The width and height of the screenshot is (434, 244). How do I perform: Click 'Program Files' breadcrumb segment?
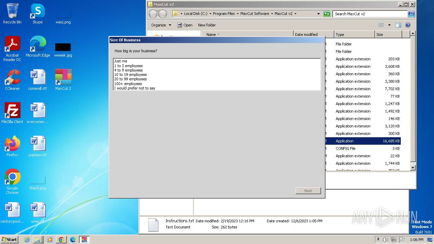[x=224, y=14]
